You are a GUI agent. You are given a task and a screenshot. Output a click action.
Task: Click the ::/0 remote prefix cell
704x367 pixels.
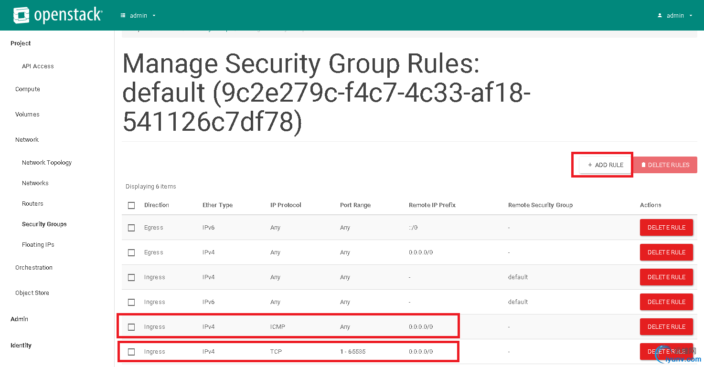[413, 228]
